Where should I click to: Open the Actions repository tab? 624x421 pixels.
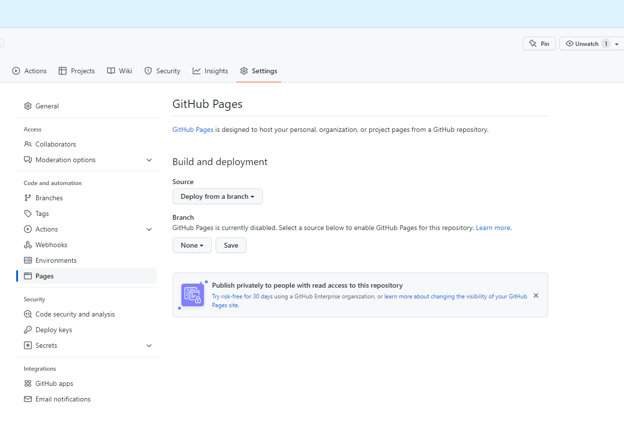pyautogui.click(x=29, y=71)
